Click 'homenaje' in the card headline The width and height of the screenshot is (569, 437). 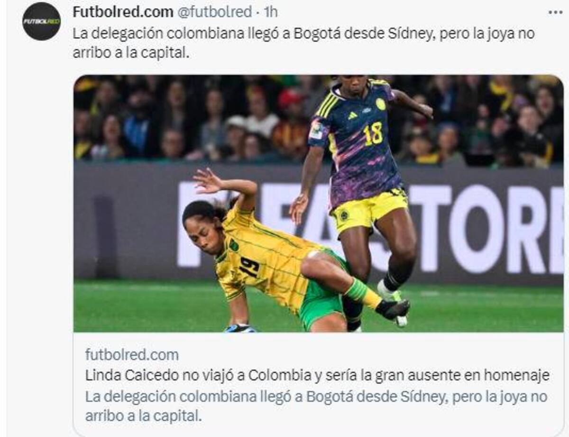coord(516,376)
